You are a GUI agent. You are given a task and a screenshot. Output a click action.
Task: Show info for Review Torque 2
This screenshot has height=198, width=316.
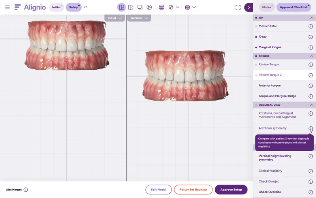[x=310, y=75]
